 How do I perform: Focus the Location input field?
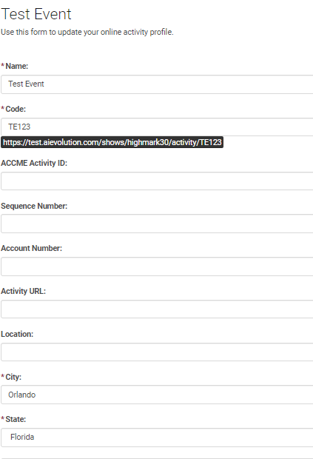(x=157, y=352)
